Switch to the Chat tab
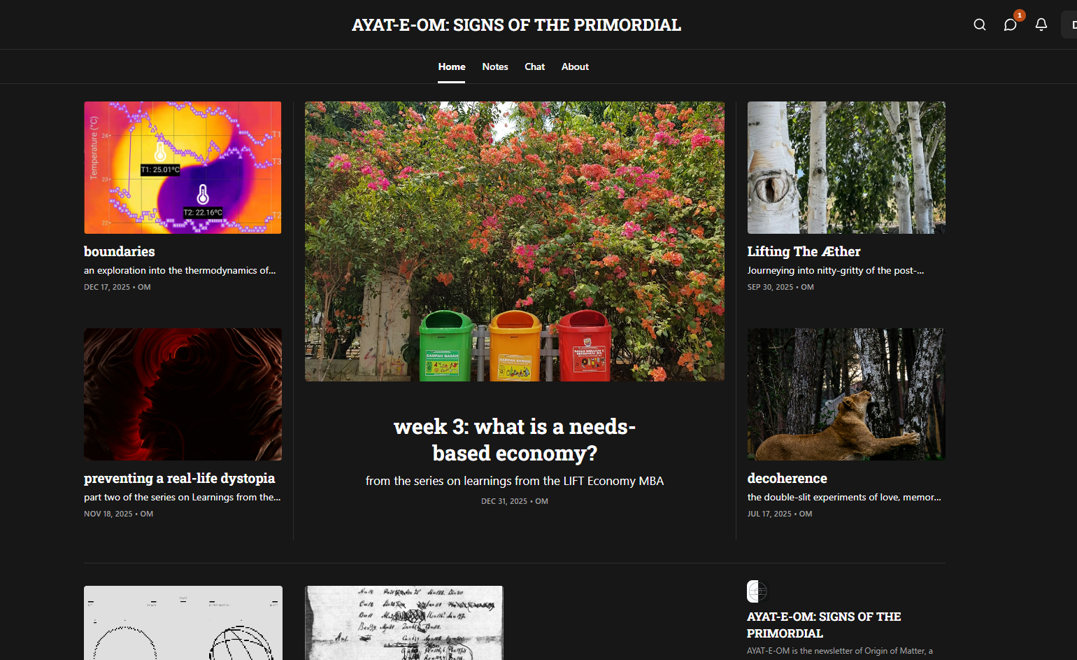Image resolution: width=1077 pixels, height=660 pixels. point(534,66)
